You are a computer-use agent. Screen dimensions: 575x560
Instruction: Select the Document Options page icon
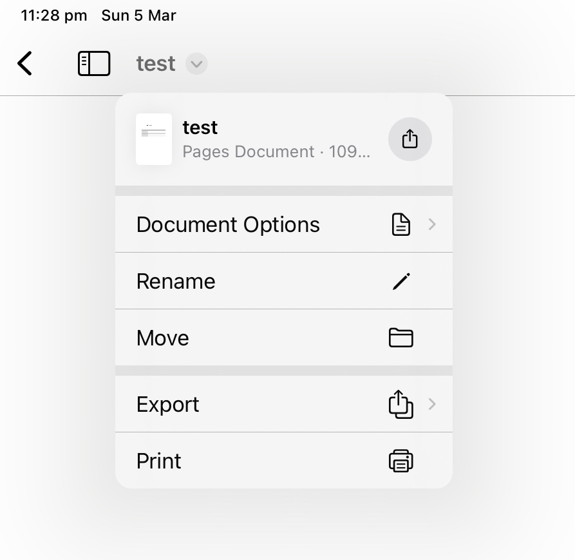coord(401,224)
